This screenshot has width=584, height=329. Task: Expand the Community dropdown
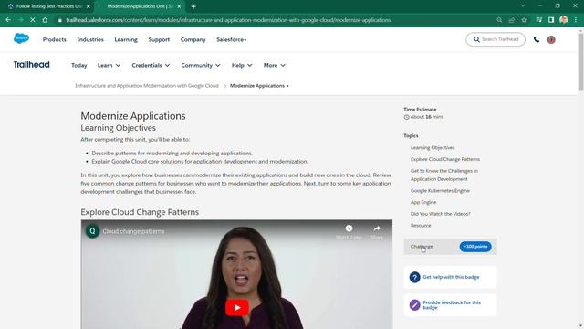[201, 65]
